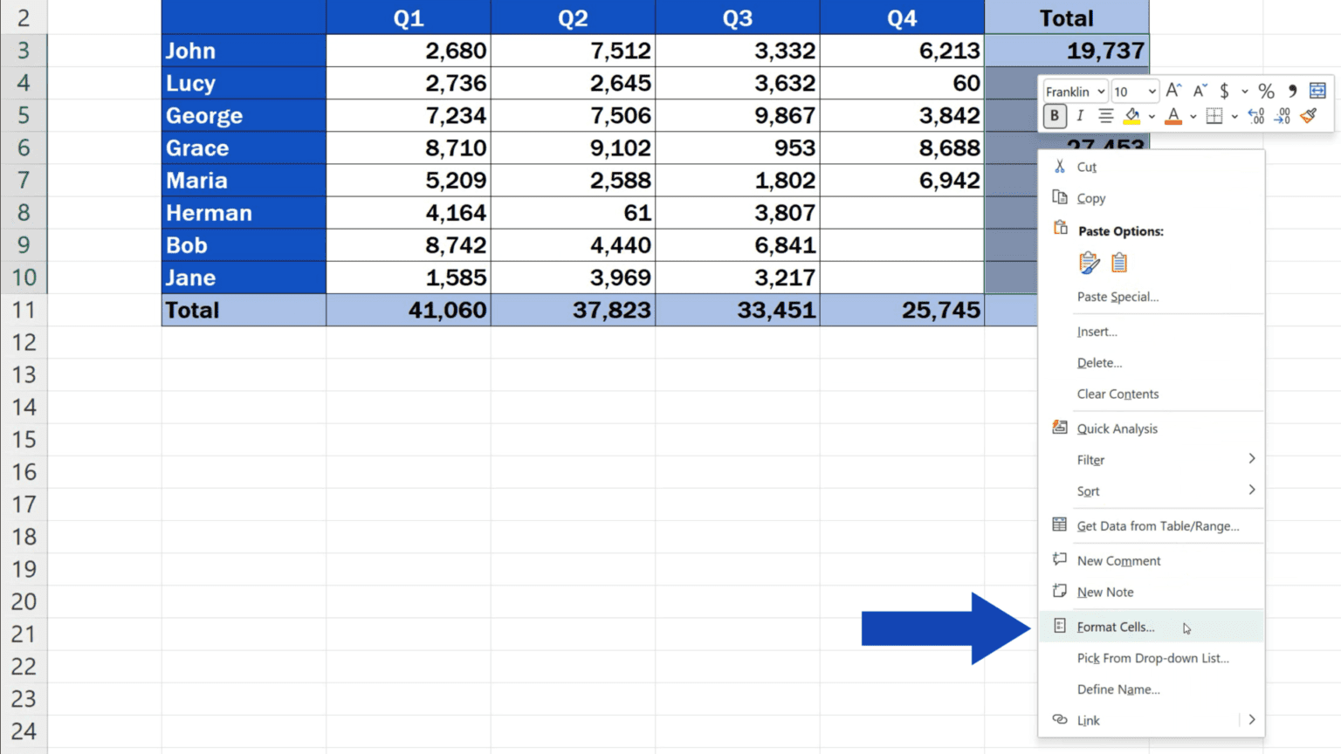Apply the yellow fill color
This screenshot has height=754, width=1341.
1131,115
